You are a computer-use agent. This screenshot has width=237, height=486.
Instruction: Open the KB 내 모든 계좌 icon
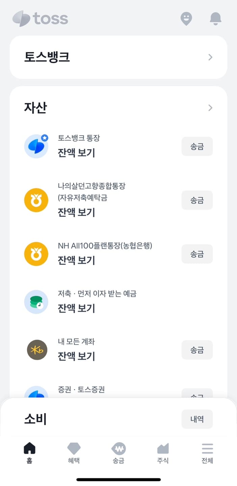click(x=36, y=350)
